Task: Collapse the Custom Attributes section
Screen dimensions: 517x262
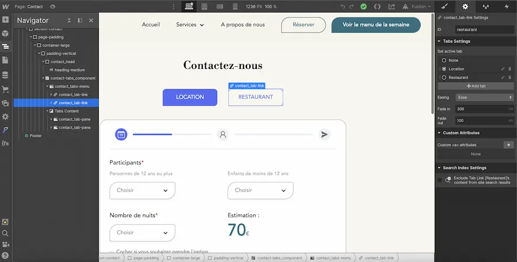Action: 439,133
